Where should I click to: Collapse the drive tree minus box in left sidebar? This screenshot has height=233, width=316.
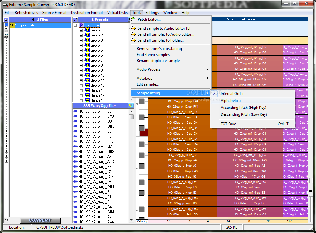pyautogui.click(x=6, y=40)
